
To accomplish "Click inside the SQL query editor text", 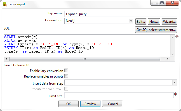I will [x=87, y=46].
